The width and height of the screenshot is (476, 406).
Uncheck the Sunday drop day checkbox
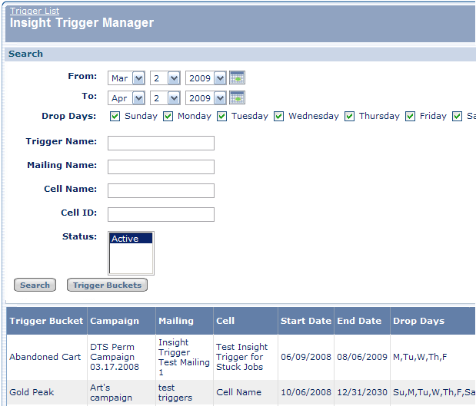115,117
